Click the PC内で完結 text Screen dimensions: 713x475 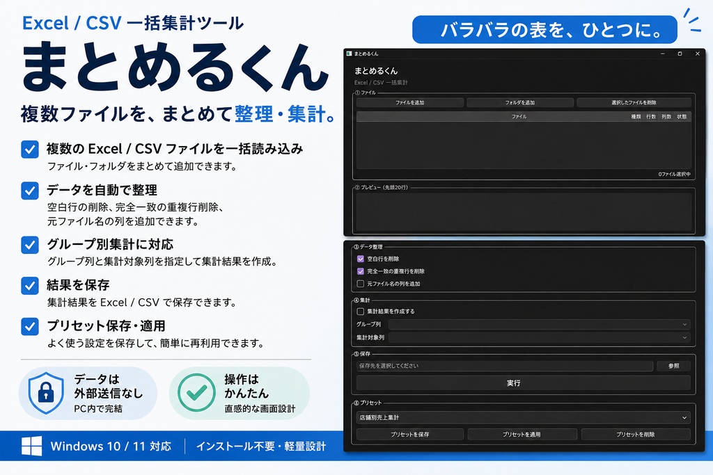[x=98, y=409]
